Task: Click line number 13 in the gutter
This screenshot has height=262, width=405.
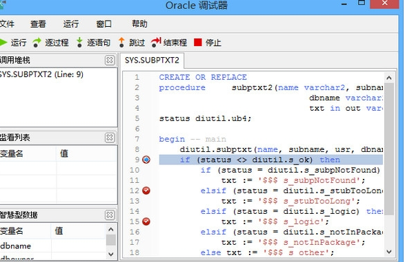Action: point(135,201)
